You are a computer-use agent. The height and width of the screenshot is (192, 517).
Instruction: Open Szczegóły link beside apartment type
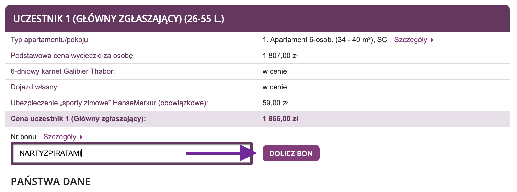[x=411, y=40]
